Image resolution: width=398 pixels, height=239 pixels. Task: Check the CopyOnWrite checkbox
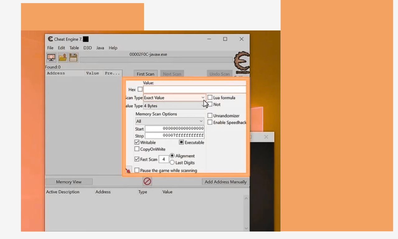137,149
